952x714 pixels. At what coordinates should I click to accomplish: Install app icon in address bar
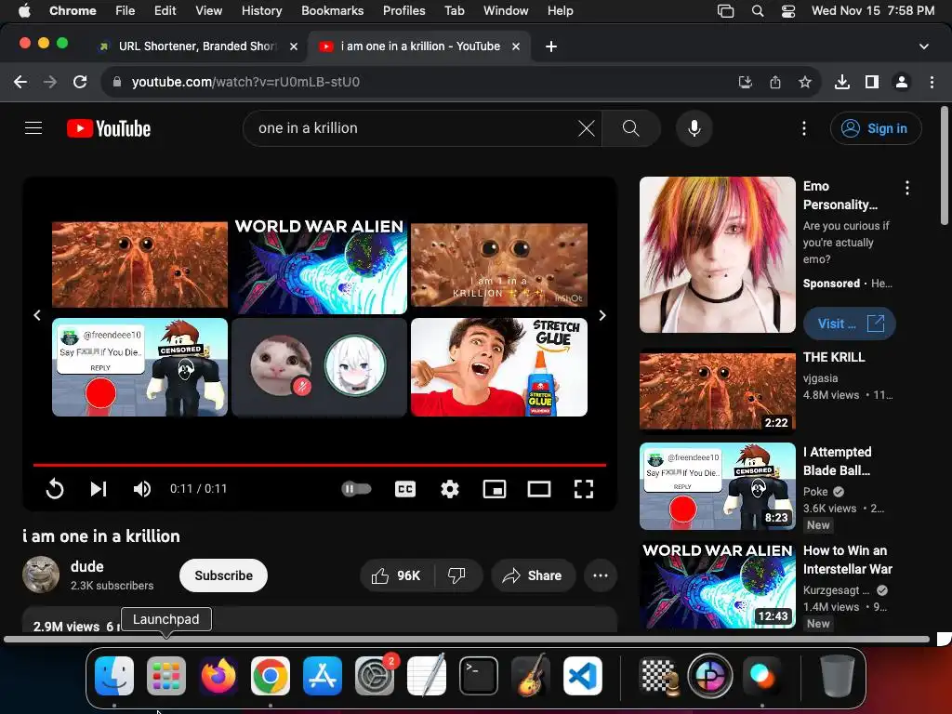(x=745, y=82)
